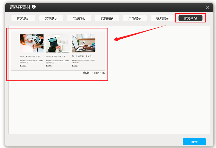
Task: Click the 宽高：960*516 size label
Action: [94, 73]
